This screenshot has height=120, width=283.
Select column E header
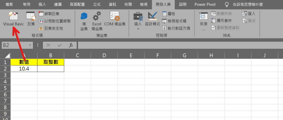tap(131, 56)
